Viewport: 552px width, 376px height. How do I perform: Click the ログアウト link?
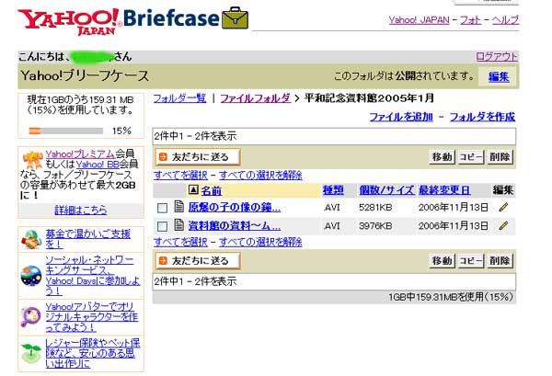[x=497, y=57]
